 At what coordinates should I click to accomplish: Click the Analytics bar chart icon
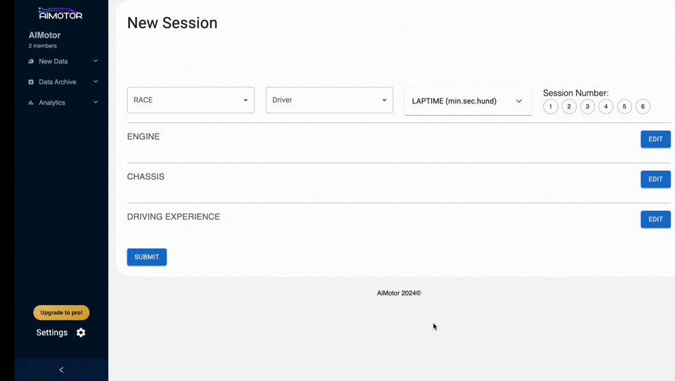31,103
